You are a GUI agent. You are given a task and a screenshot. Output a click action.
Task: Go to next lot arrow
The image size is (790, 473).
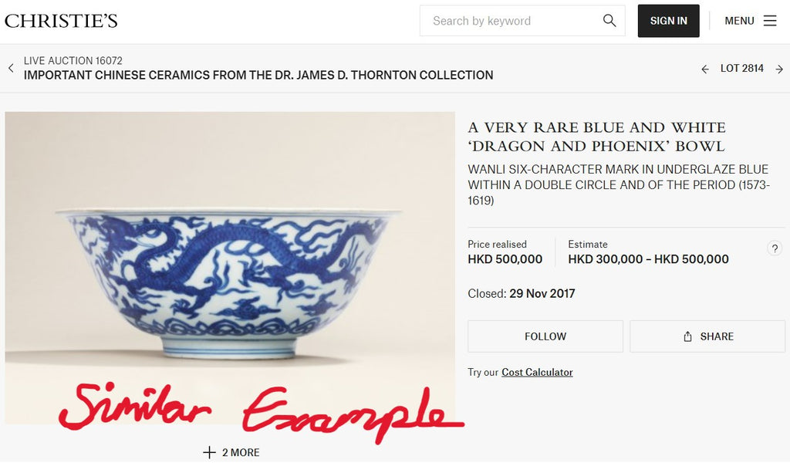click(779, 69)
